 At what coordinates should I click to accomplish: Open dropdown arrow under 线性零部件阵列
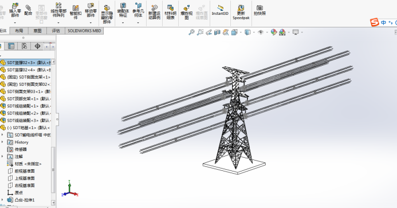pos(58,23)
